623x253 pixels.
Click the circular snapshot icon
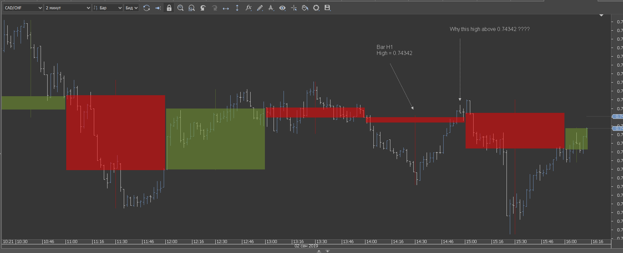(316, 8)
